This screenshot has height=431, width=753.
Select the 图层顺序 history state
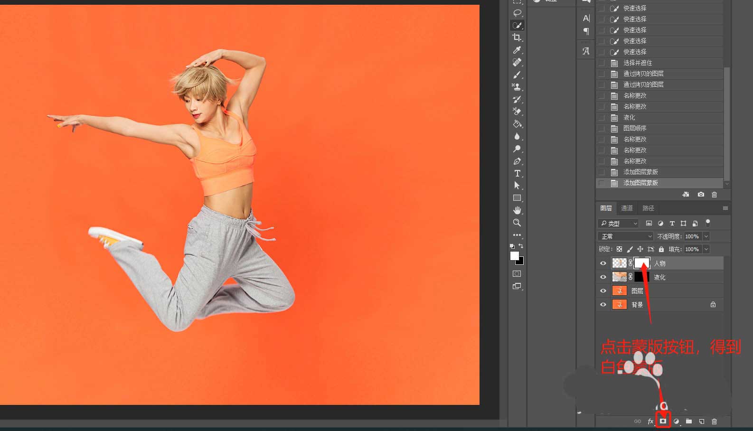[x=659, y=128]
